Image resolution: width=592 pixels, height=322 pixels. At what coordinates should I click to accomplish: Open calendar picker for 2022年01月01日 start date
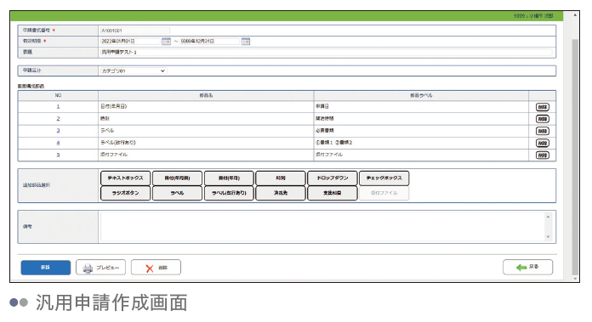(166, 41)
